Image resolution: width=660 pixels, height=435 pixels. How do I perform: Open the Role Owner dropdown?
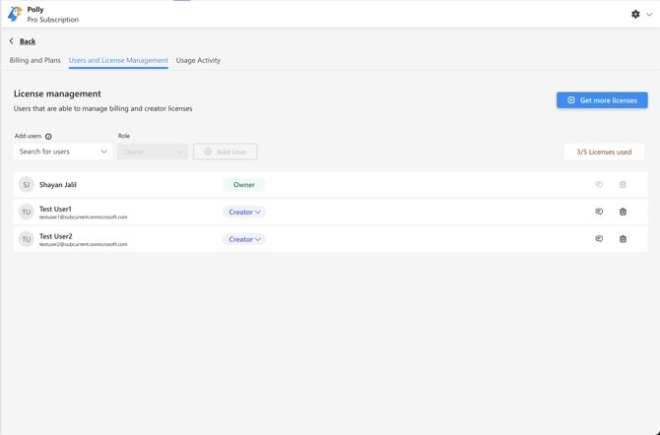click(153, 152)
